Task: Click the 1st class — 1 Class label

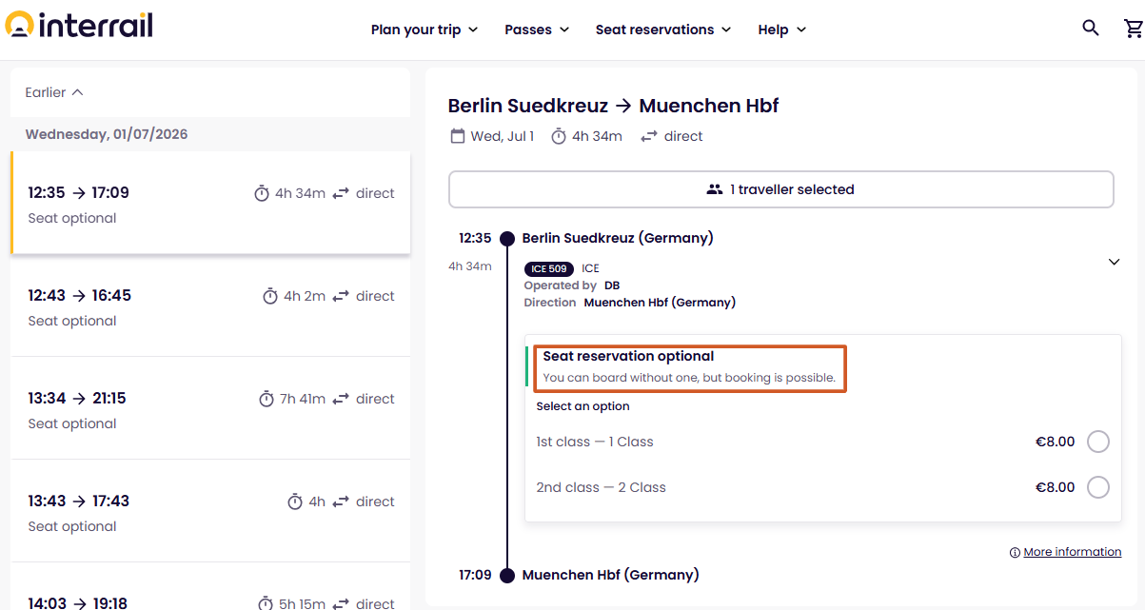Action: (595, 442)
